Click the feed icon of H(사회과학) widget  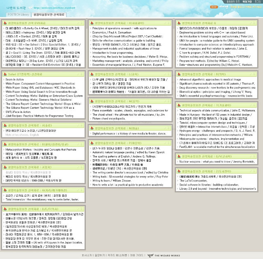tap(92, 23)
